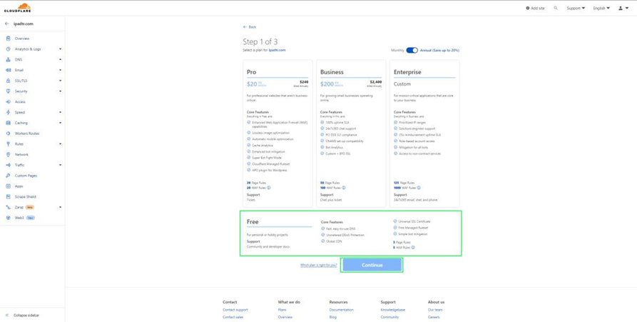
Task: Click the Overview icon in the sidebar
Action: coord(8,39)
